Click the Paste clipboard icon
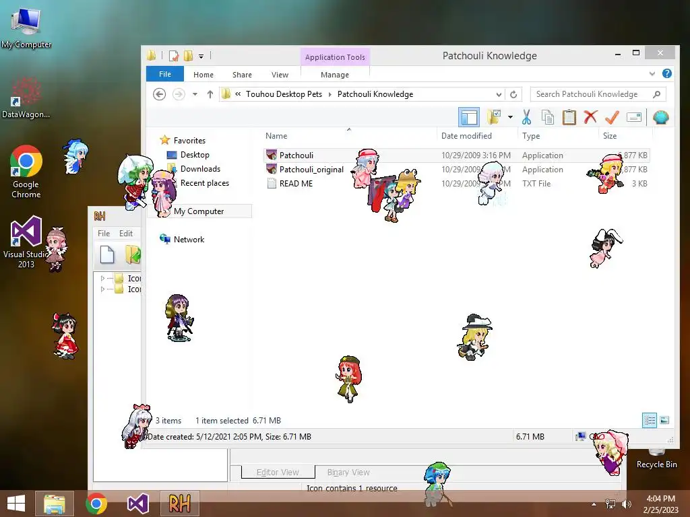690x517 pixels. click(x=569, y=117)
